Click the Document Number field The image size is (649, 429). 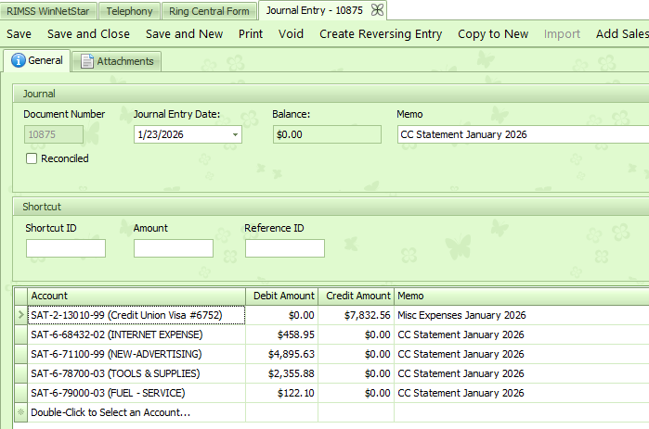click(54, 134)
